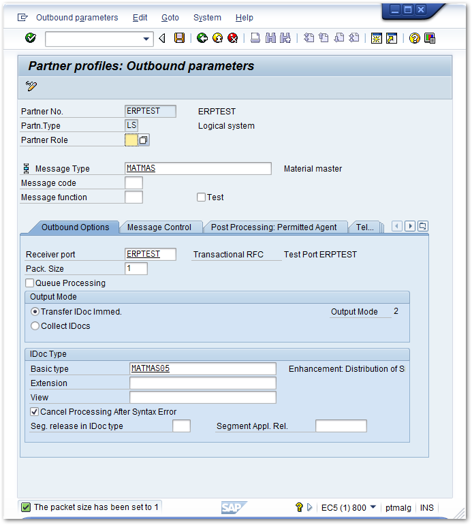Click the Find Next binoculars icon
The height and width of the screenshot is (525, 472).
pyautogui.click(x=285, y=38)
